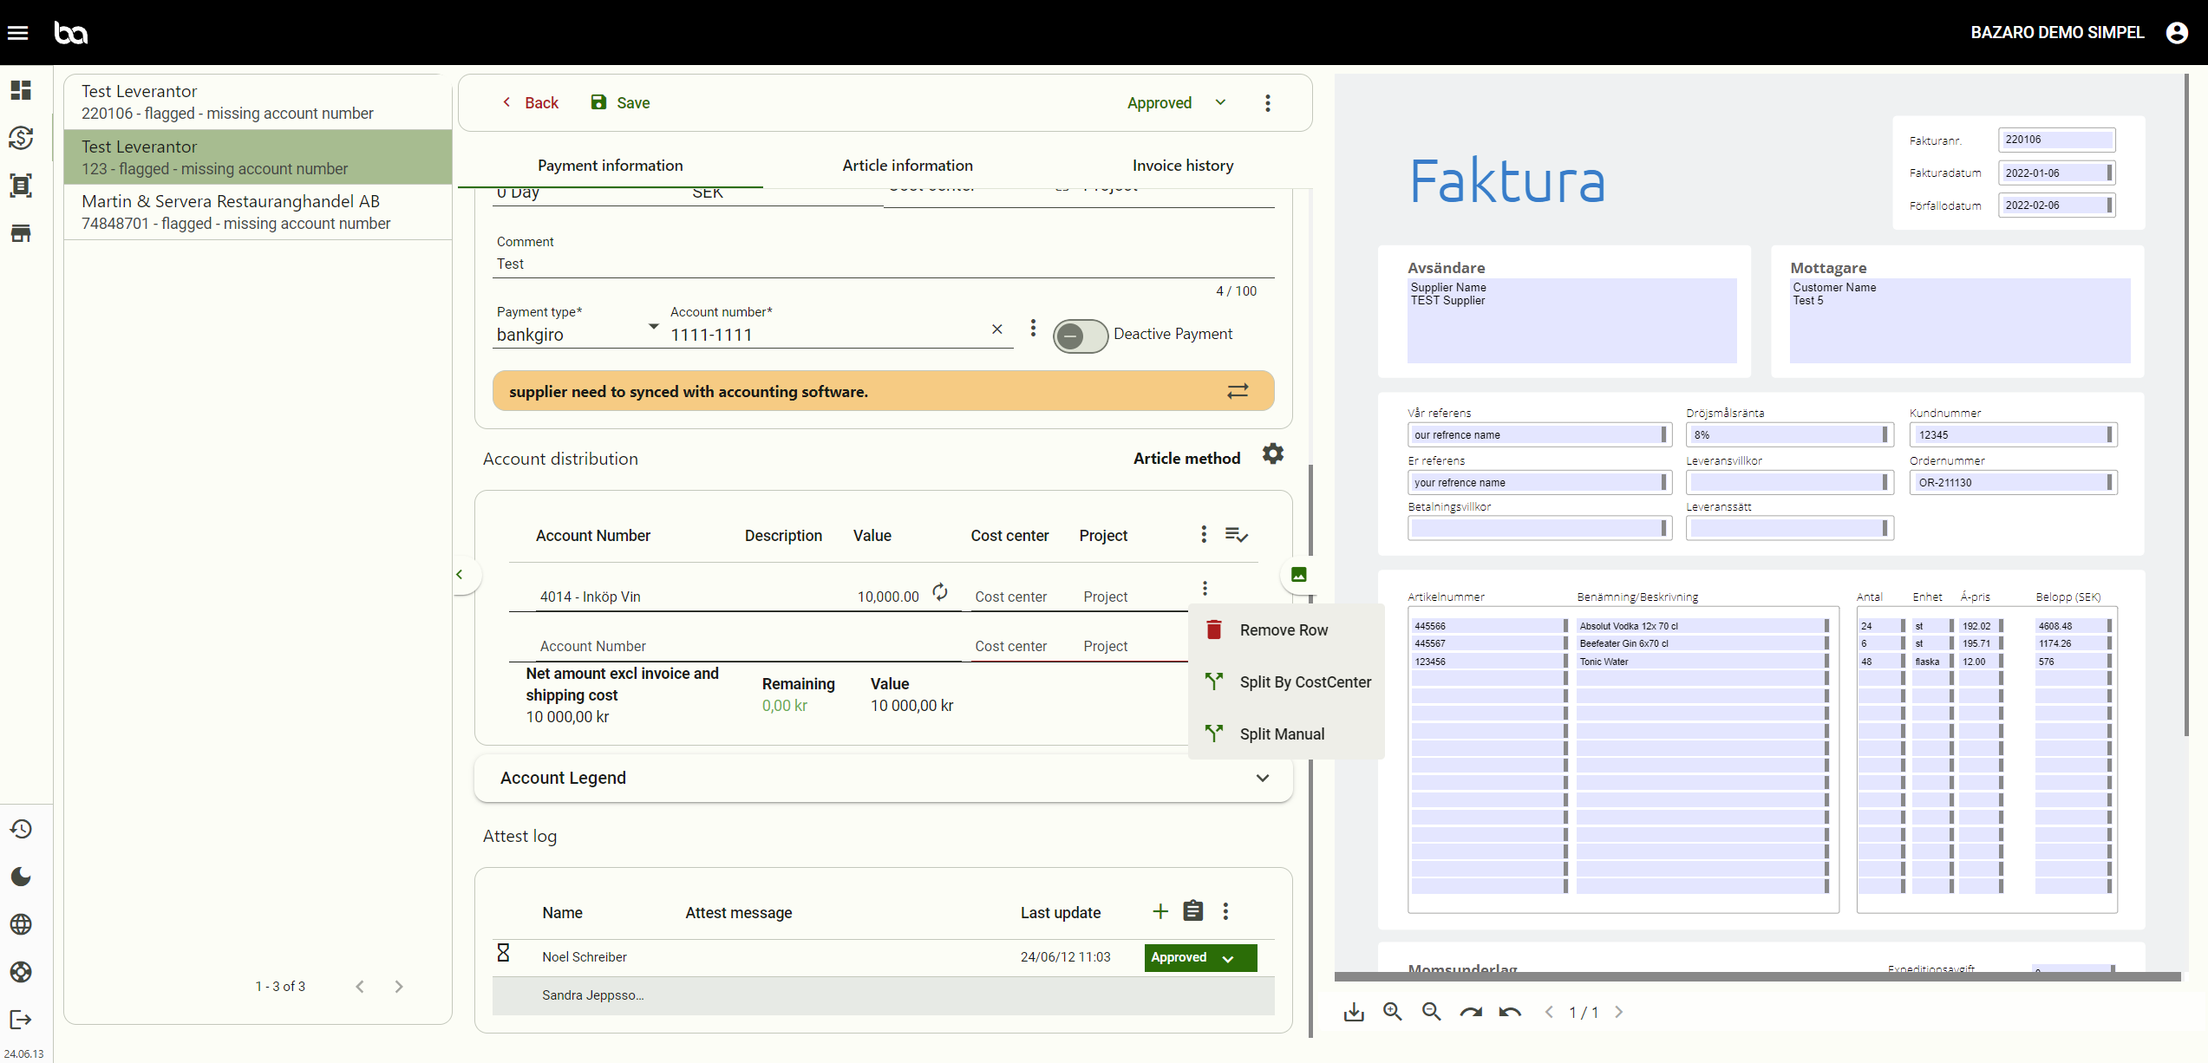The width and height of the screenshot is (2208, 1063).
Task: Click the sync arrows in supplier warning
Action: [1238, 391]
